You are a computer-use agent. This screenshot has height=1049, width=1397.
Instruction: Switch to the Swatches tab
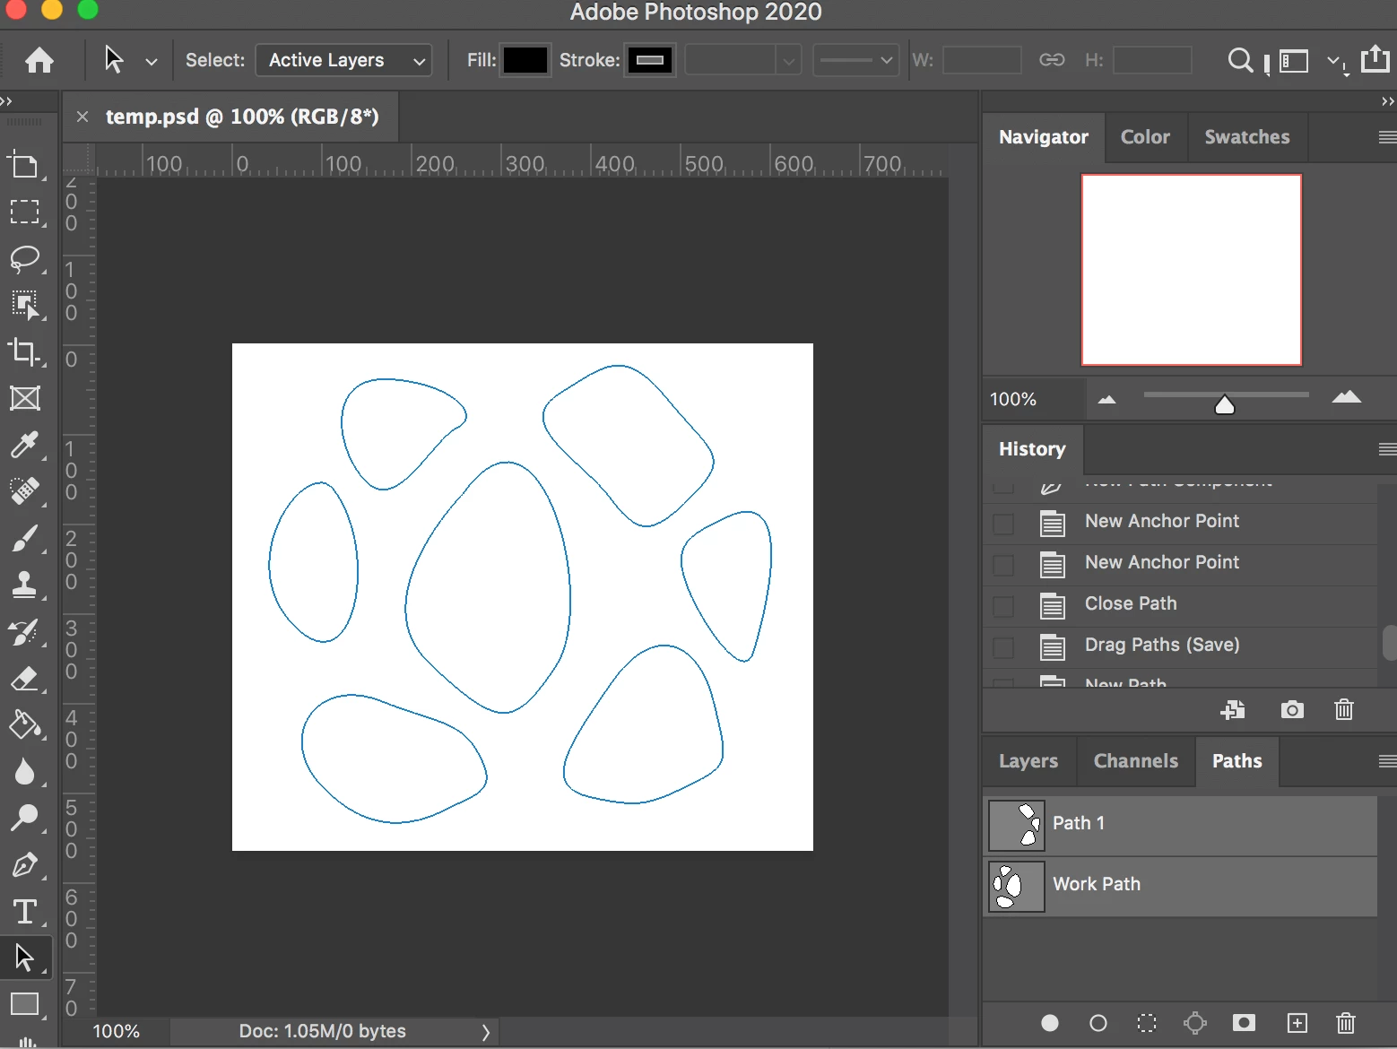pos(1247,137)
